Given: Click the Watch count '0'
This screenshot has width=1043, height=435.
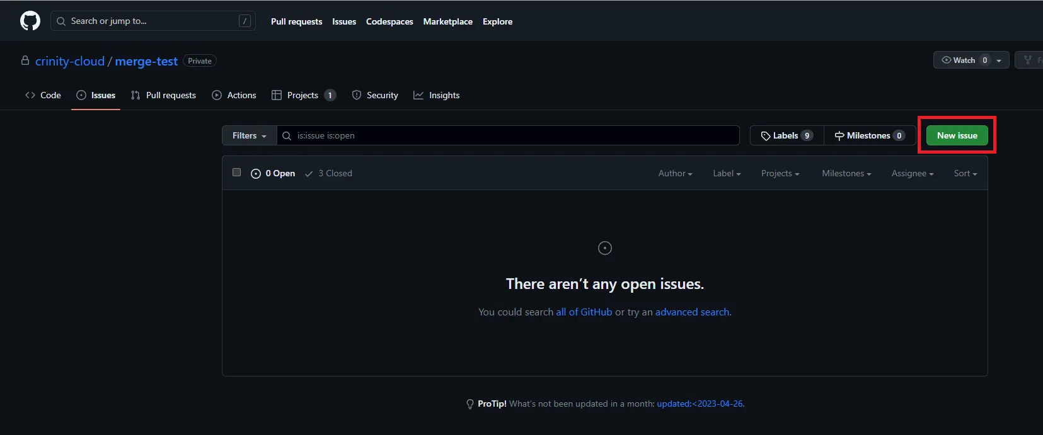Looking at the screenshot, I should pyautogui.click(x=985, y=60).
